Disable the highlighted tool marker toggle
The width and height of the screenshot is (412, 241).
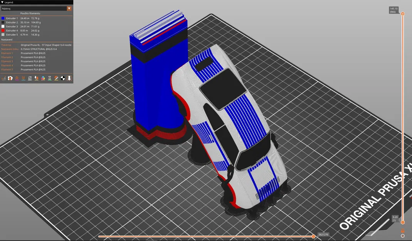click(69, 78)
